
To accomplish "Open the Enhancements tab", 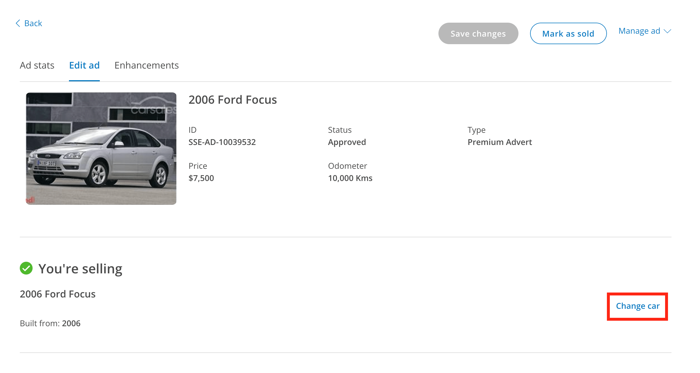I will click(x=146, y=66).
